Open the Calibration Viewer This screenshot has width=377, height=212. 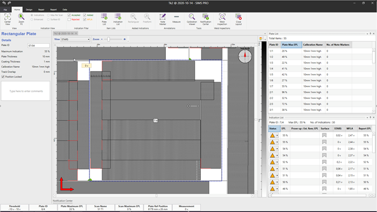coord(192,17)
